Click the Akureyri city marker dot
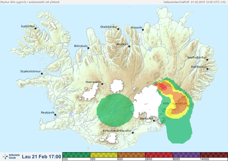 tap(129, 46)
